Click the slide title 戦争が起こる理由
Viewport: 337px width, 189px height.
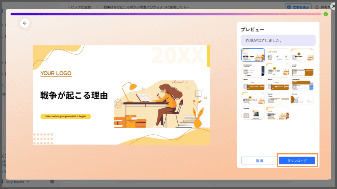[x=74, y=96]
